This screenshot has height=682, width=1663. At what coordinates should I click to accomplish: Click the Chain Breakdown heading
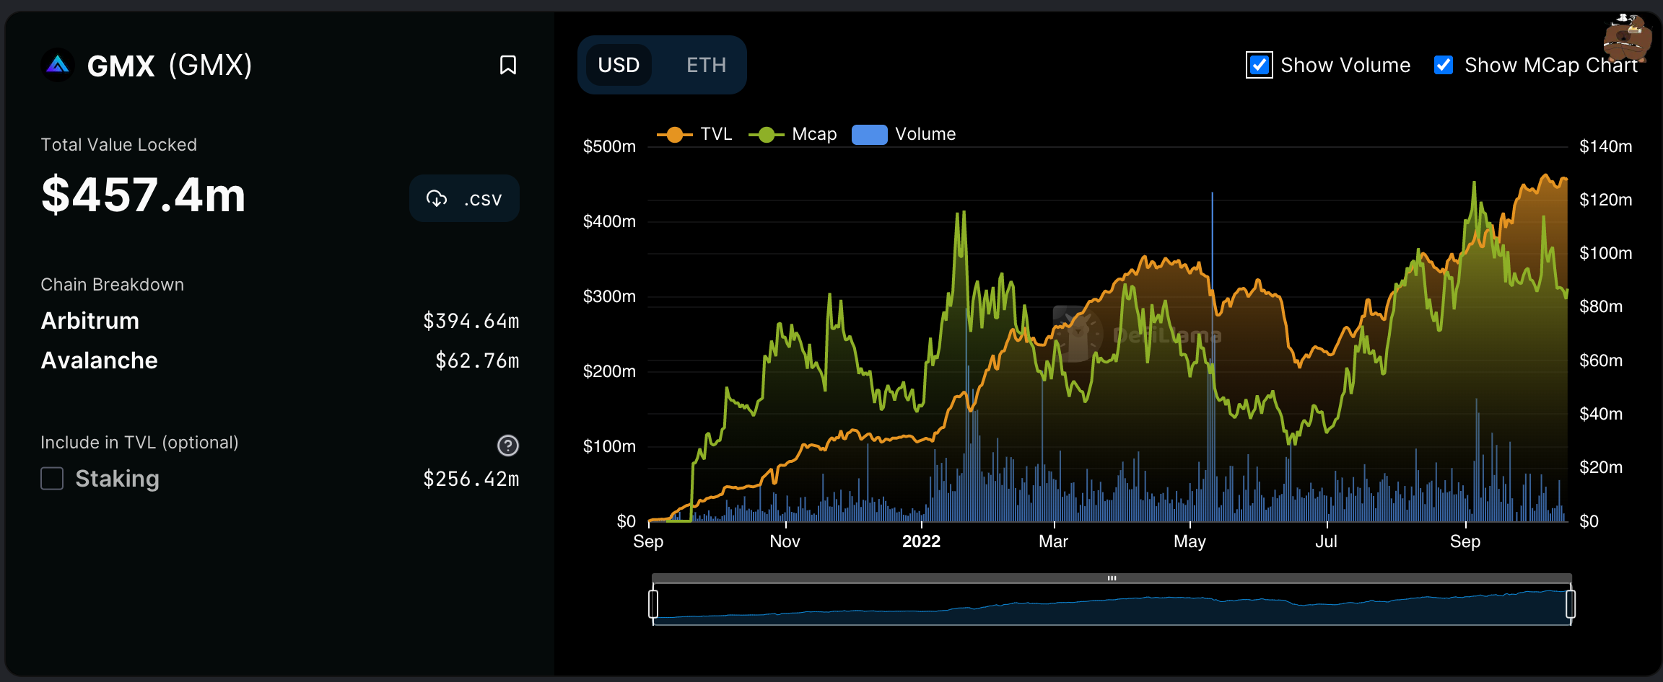pos(112,285)
